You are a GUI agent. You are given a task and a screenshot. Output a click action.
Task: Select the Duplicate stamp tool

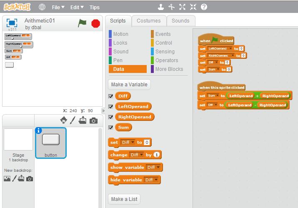[x=161, y=7]
